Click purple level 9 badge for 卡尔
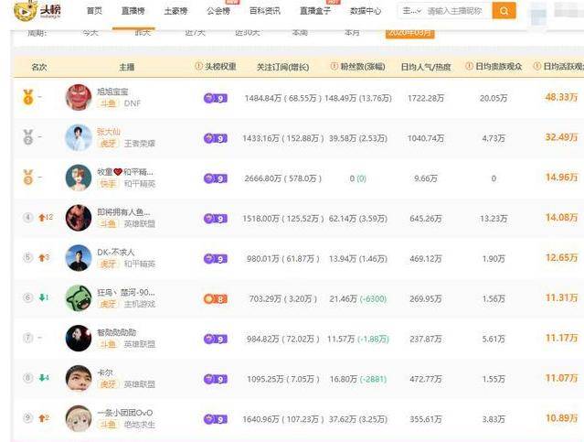Viewport: 584px width, 442px height. point(216,380)
